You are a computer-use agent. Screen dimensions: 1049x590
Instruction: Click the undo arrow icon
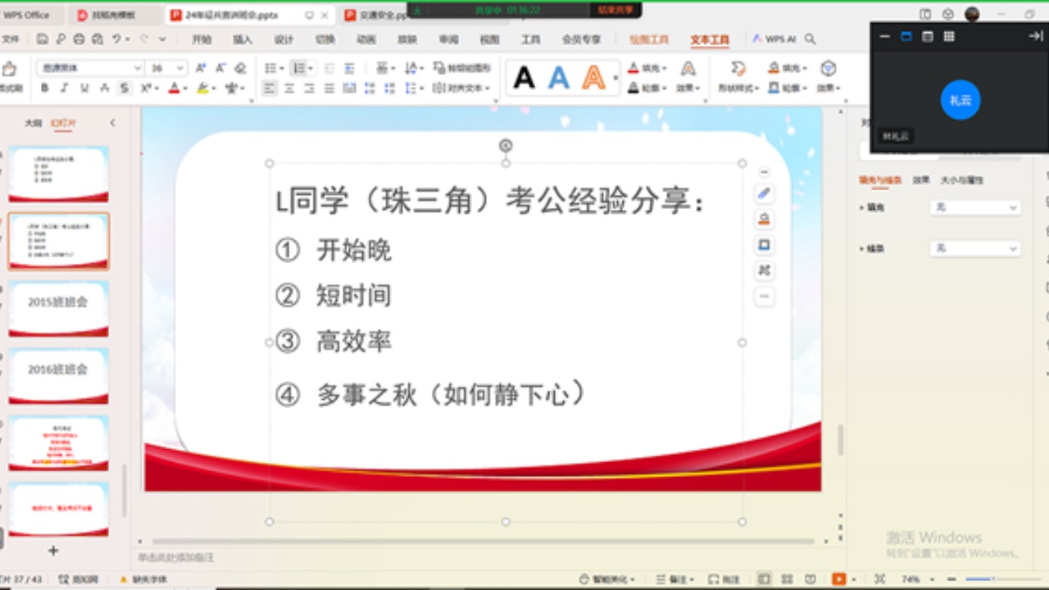(x=117, y=39)
